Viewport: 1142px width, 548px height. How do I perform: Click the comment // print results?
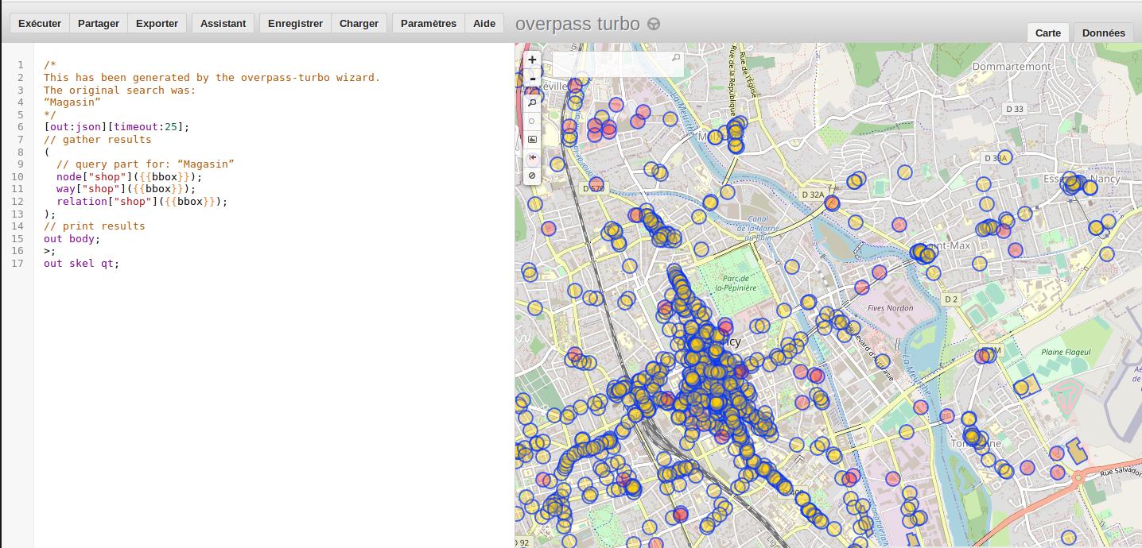pyautogui.click(x=95, y=226)
